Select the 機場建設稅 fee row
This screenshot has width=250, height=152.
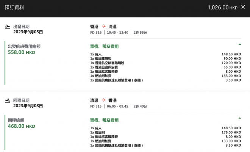[x=165, y=58]
